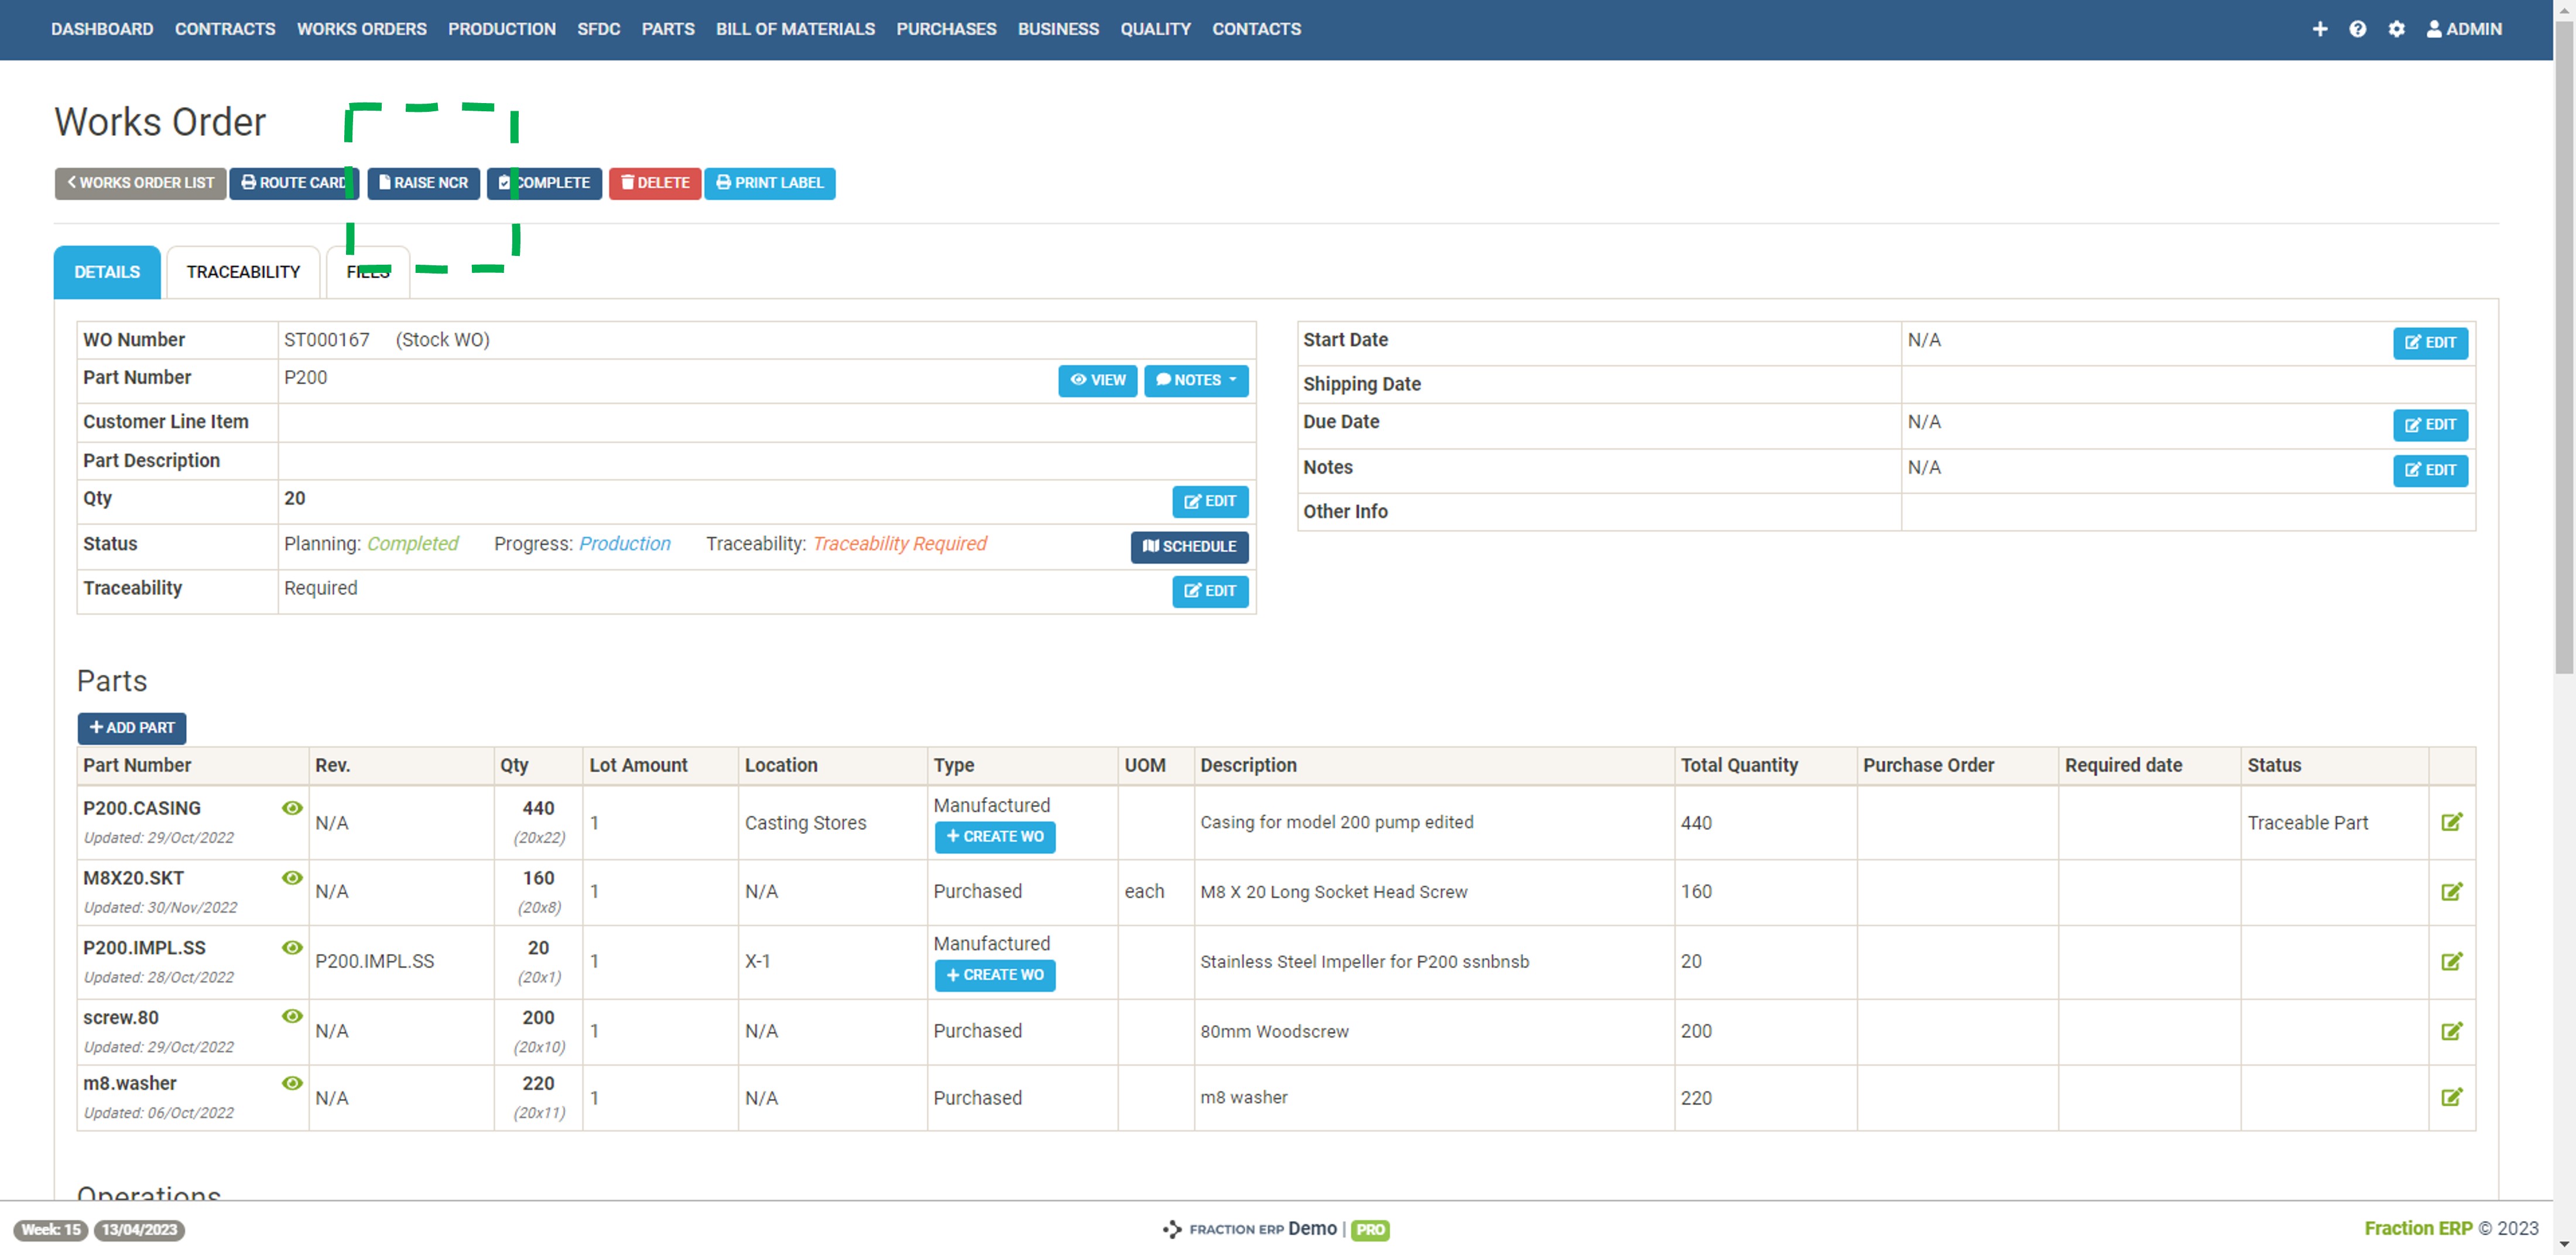2576x1255 pixels.
Task: Open the help question mark icon
Action: tap(2357, 29)
